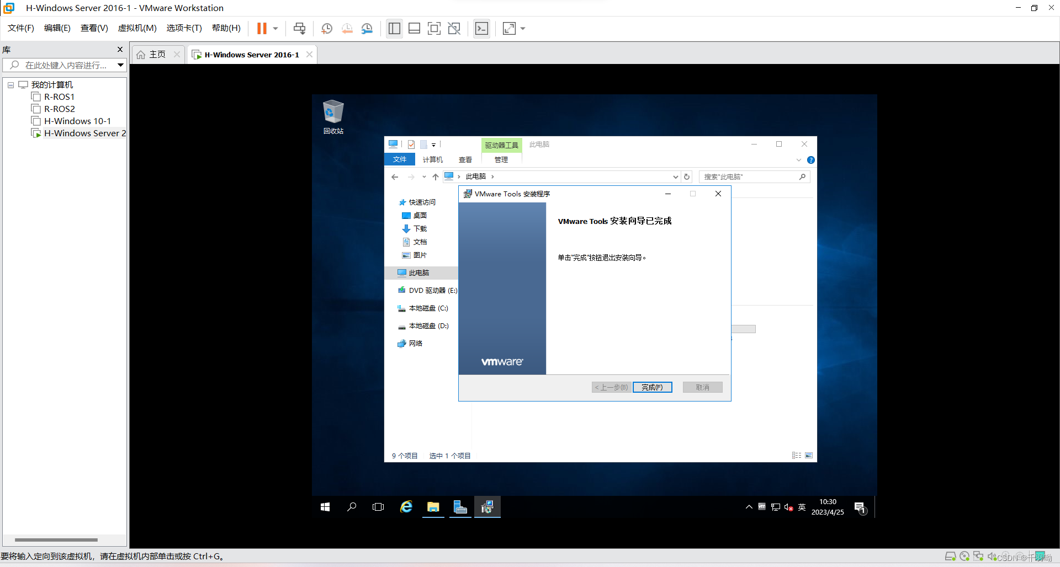The height and width of the screenshot is (567, 1060).
Task: Switch Explorer to large icons view
Action: click(x=809, y=456)
